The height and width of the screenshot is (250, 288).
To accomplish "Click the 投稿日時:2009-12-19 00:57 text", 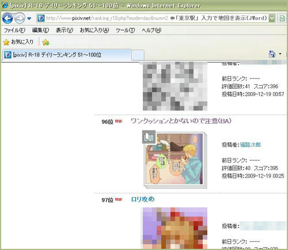I will pyautogui.click(x=253, y=94).
